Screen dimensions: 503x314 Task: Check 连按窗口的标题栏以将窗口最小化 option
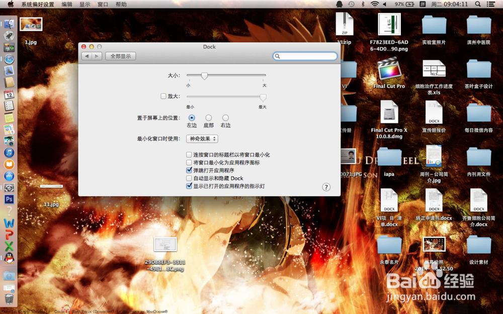(x=189, y=155)
